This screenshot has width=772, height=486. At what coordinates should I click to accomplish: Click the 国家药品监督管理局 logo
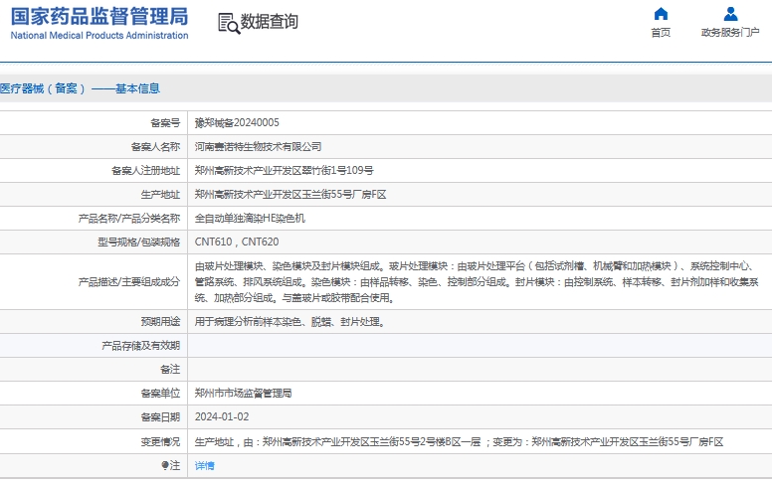pyautogui.click(x=99, y=16)
